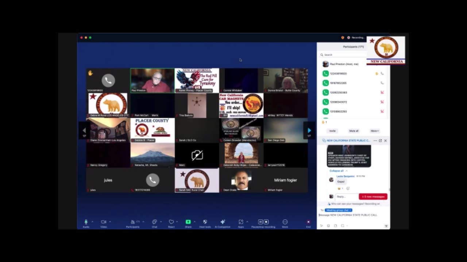Mute the microphone using the Audio icon
This screenshot has width=467, height=262.
tap(86, 222)
